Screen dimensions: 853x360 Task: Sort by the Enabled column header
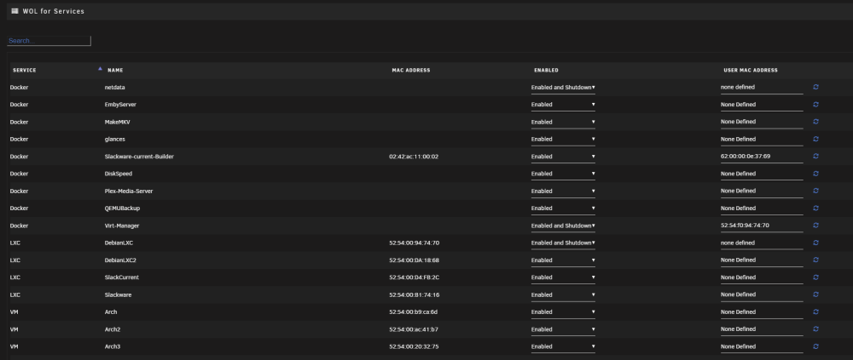pyautogui.click(x=546, y=70)
